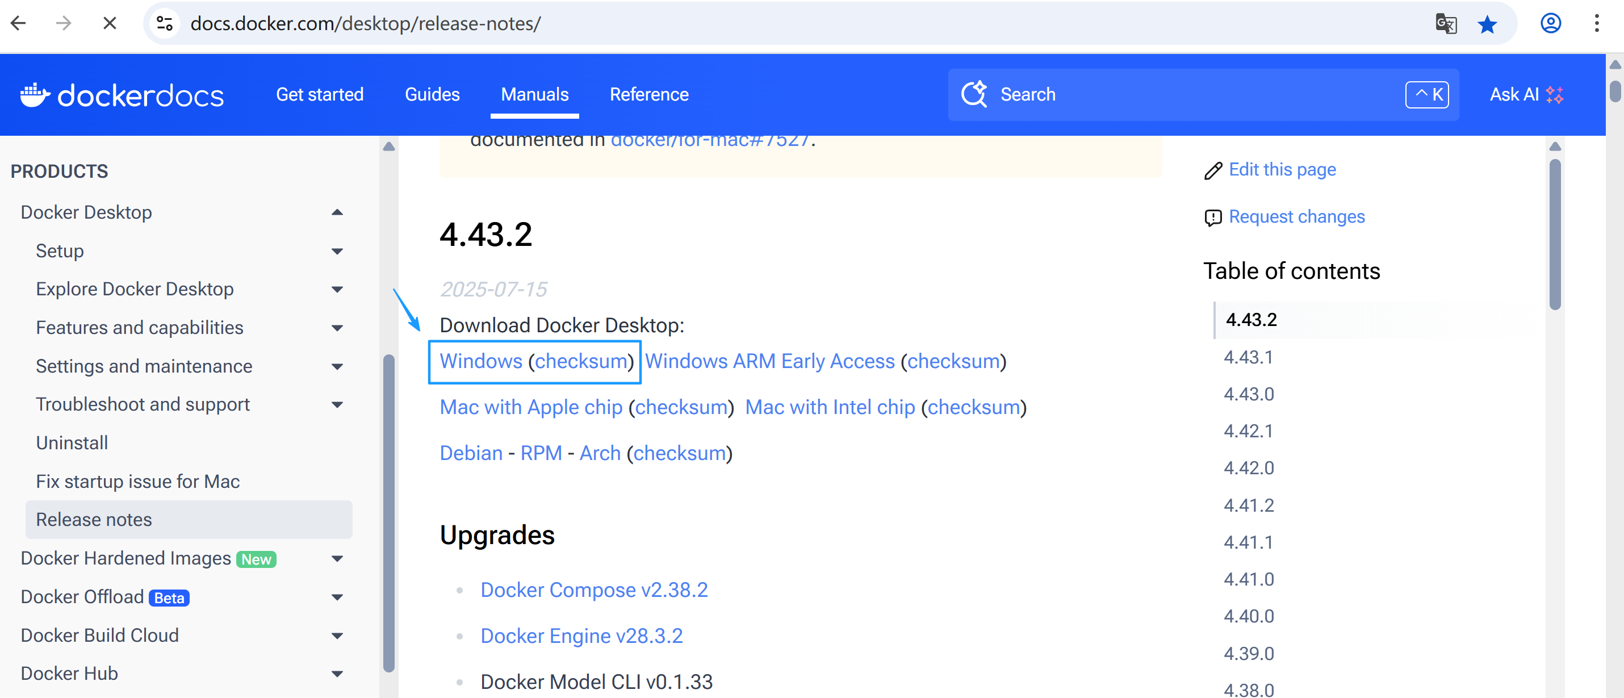The width and height of the screenshot is (1624, 698).
Task: Expand the Setup section arrow
Action: (337, 252)
